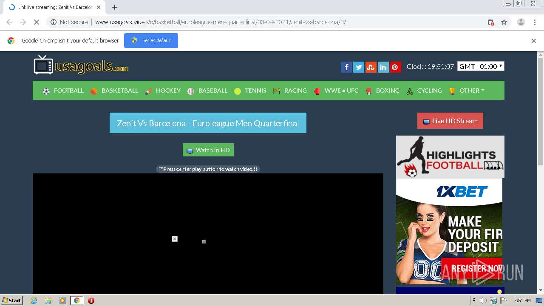Dismiss the default browser notification bar
This screenshot has height=306, width=544.
click(x=534, y=41)
